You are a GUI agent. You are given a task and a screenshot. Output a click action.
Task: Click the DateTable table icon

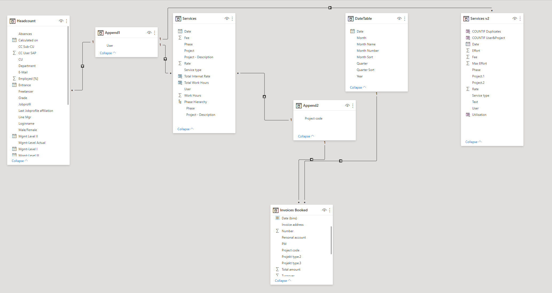(350, 19)
